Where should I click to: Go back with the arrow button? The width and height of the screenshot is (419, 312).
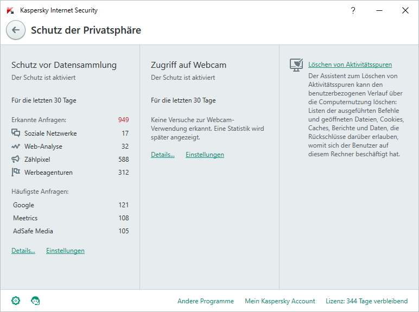point(16,30)
